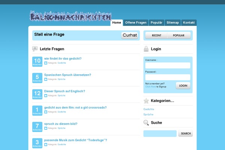Image resolution: width=225 pixels, height=150 pixels.
Task: Open question 'spruch zu diesem bild?'
Action: [x=61, y=124]
